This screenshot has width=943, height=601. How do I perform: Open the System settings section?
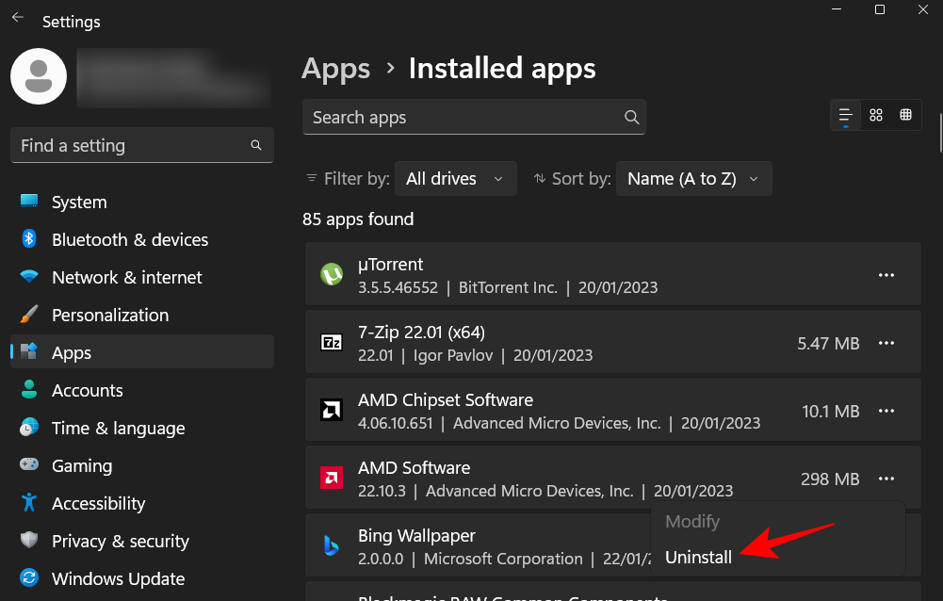click(x=78, y=202)
